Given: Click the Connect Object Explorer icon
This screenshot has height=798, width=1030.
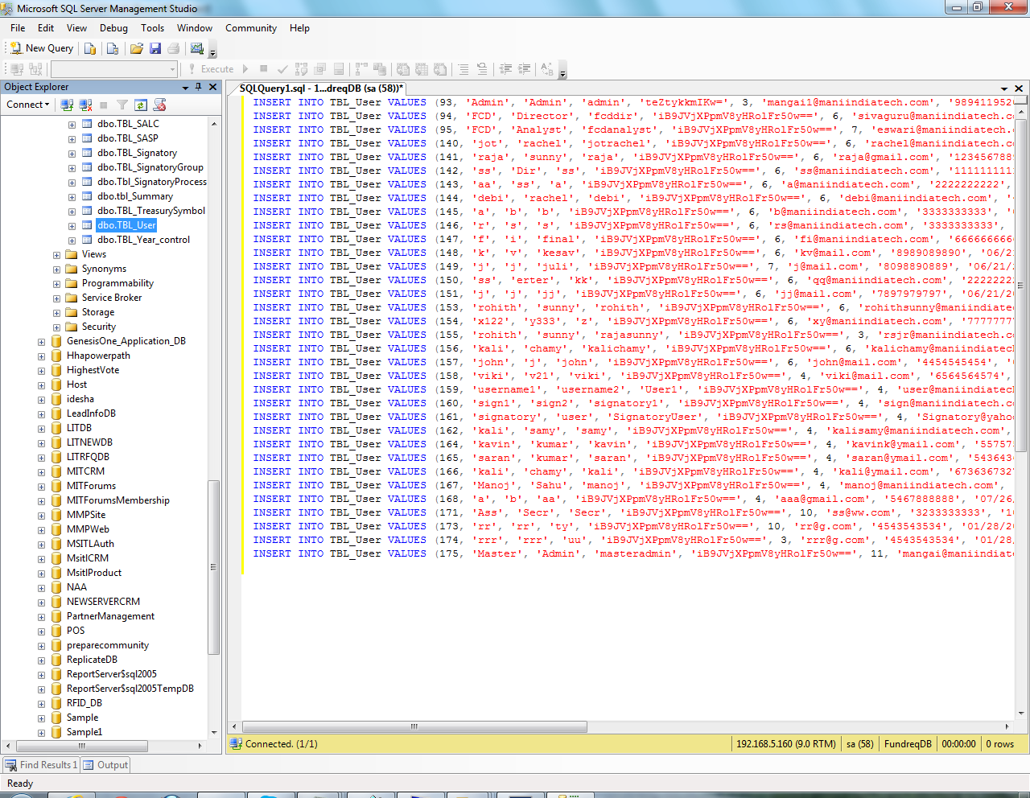Looking at the screenshot, I should point(67,105).
